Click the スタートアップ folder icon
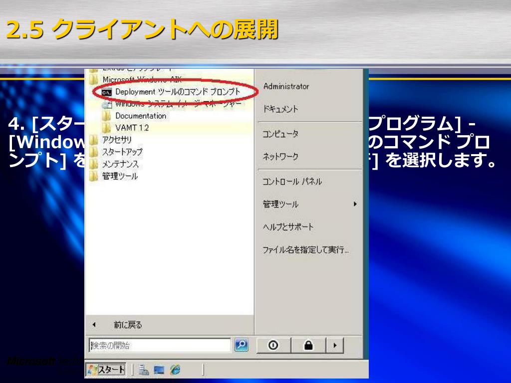Screen dimensions: 511x383 (x=94, y=152)
